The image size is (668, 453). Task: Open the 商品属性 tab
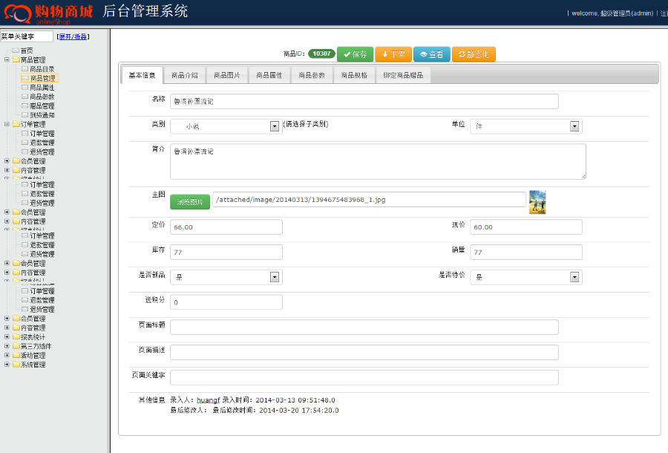click(269, 75)
